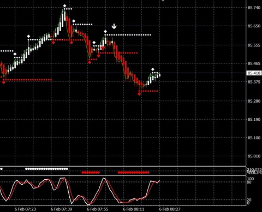Click the 6 Feb 07:39 time label
Screen dimensions: 262x212
pyautogui.click(x=61, y=209)
